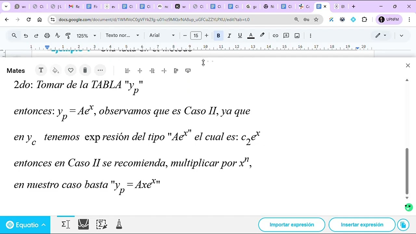Viewport: 416px width, 234px height.
Task: Click the right-side list alignment icon in the Mates toolbar
Action: pyautogui.click(x=152, y=71)
